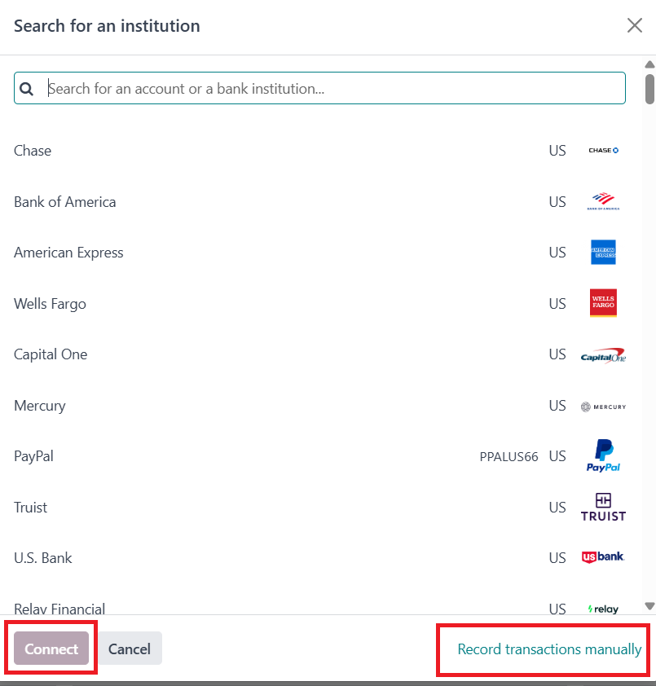Choose the Capital One logo

603,355
